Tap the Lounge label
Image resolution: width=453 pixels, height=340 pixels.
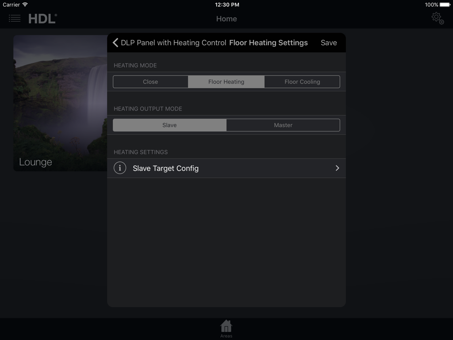click(35, 162)
